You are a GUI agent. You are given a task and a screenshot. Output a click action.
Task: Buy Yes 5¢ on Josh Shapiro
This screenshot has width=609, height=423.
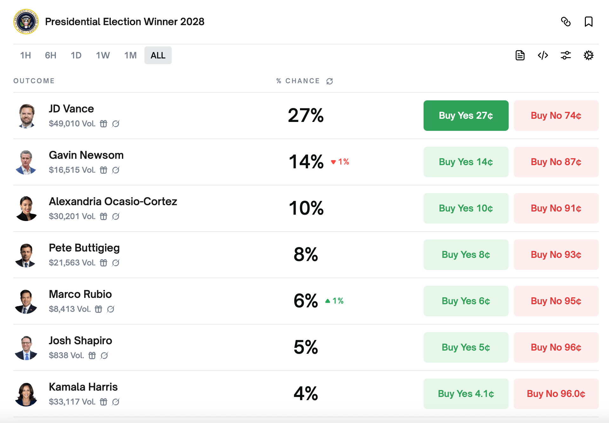[465, 347]
